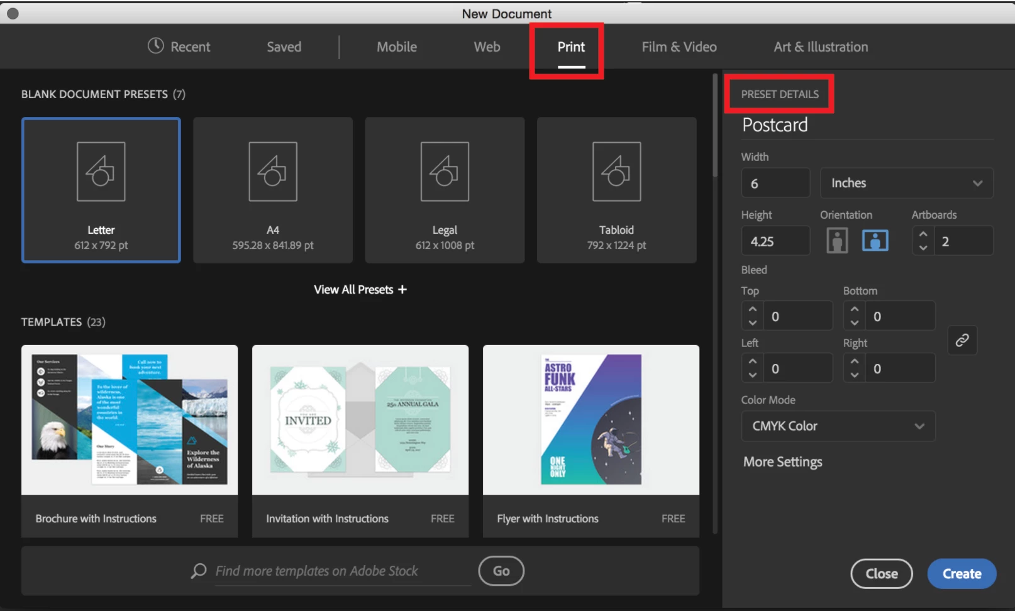
Task: Click the magnifier icon in Adobe Stock search
Action: point(199,571)
